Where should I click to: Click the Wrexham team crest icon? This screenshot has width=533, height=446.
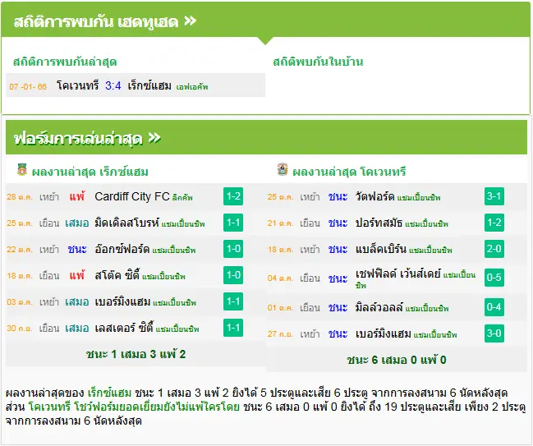pyautogui.click(x=22, y=169)
